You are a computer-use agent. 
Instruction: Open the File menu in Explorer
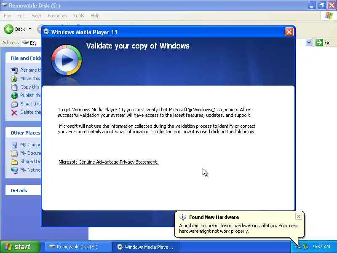[x=7, y=16]
